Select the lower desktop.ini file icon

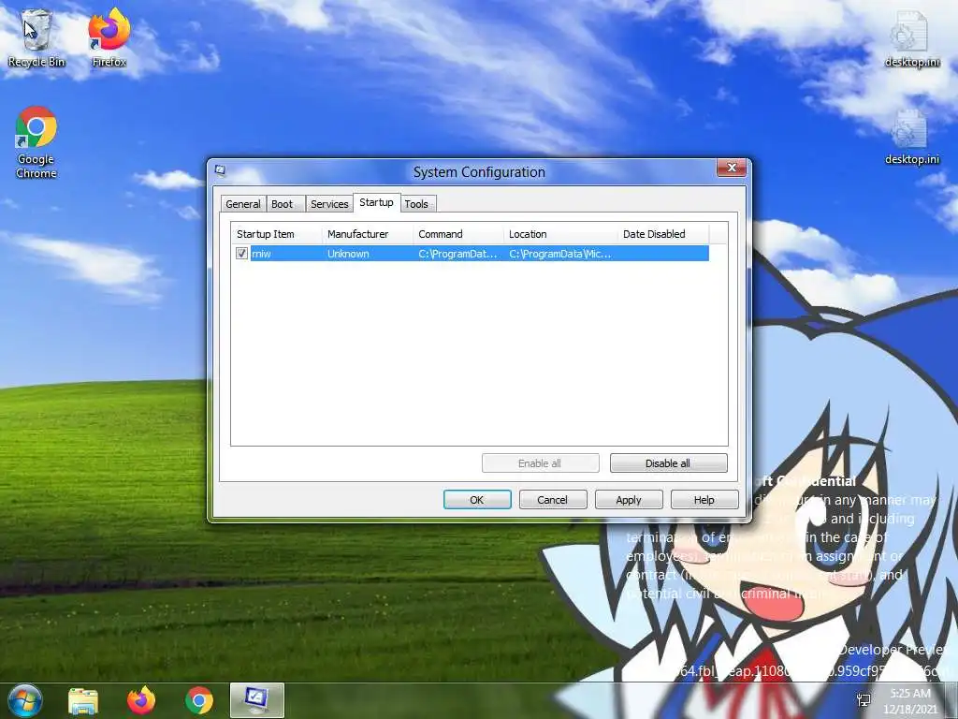coord(911,136)
